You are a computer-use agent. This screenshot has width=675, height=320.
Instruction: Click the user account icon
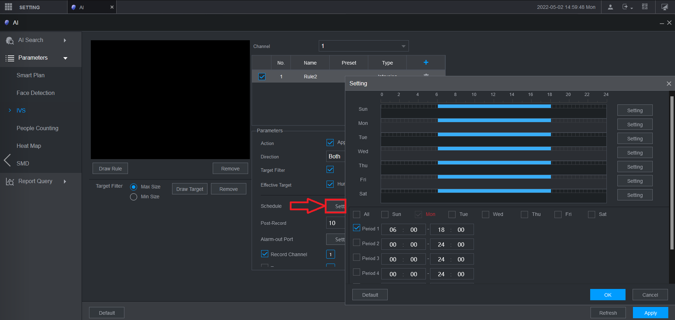(x=610, y=7)
